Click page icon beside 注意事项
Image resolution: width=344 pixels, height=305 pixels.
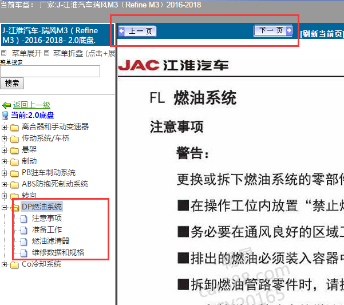click(24, 219)
